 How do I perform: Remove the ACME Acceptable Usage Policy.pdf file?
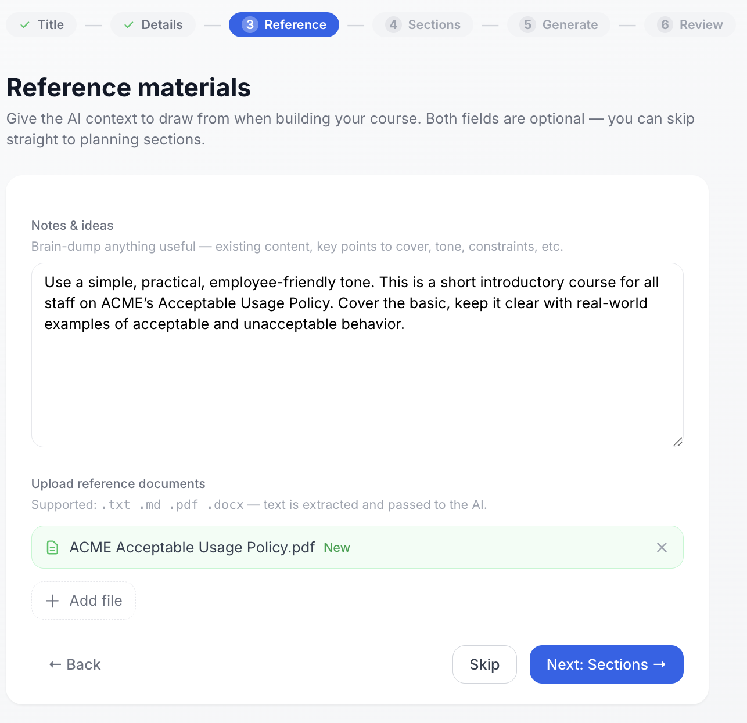(x=662, y=548)
